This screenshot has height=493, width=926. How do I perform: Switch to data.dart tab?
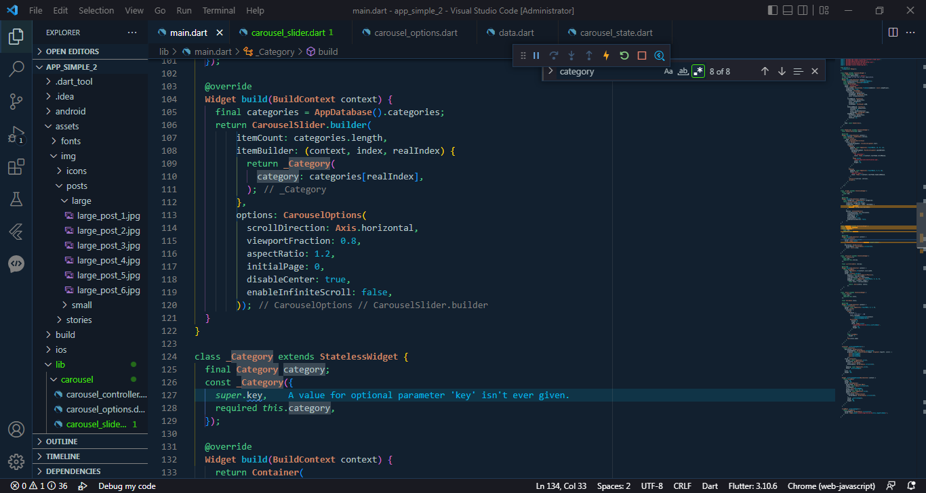point(517,33)
